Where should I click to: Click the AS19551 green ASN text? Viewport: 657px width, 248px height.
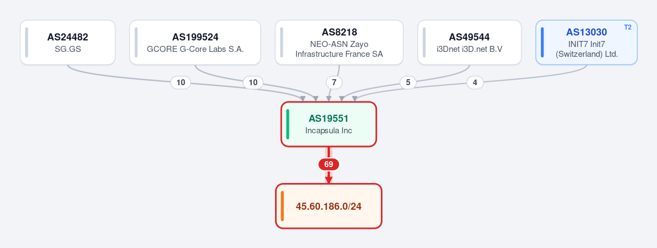click(329, 119)
